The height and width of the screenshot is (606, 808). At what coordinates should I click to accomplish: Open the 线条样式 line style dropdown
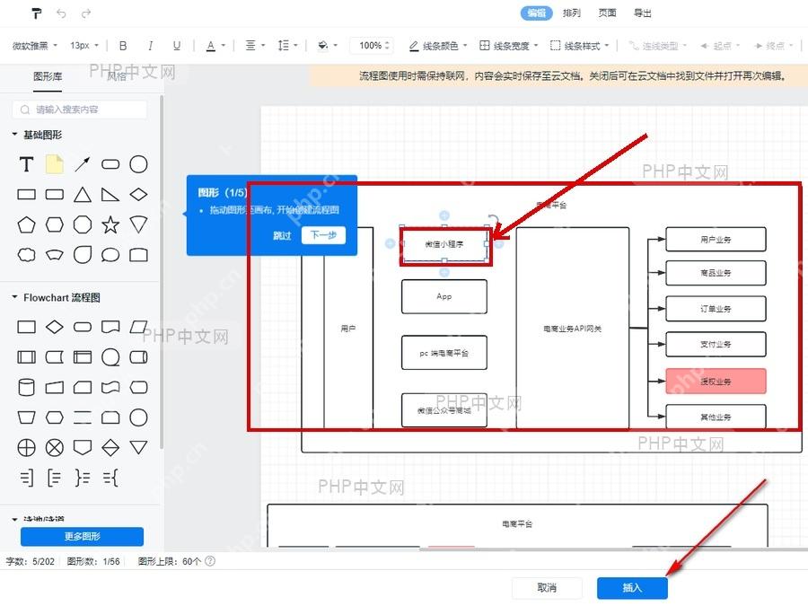[x=580, y=46]
